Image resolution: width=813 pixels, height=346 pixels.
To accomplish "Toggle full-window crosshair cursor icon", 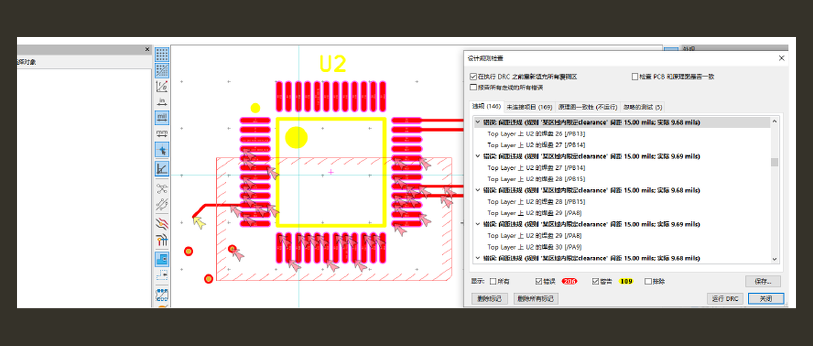I will point(162,150).
